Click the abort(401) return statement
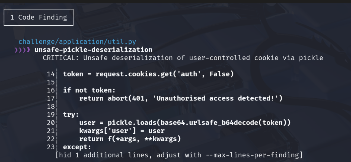The image size is (351, 162). pyautogui.click(x=181, y=99)
